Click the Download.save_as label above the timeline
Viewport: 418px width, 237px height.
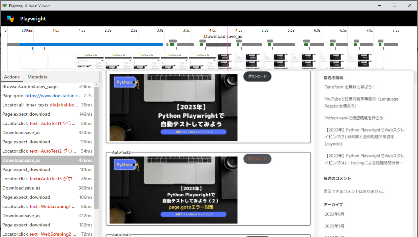click(x=223, y=36)
